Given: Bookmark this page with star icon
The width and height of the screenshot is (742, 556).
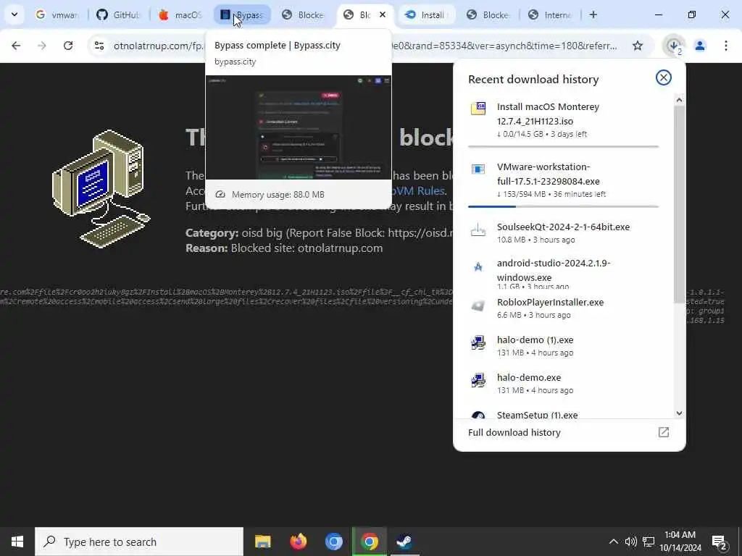Looking at the screenshot, I should coord(638,46).
